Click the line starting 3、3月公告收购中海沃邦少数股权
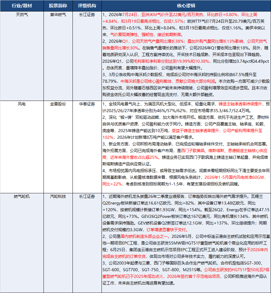Screen dimensions: 271x293 point(179,75)
